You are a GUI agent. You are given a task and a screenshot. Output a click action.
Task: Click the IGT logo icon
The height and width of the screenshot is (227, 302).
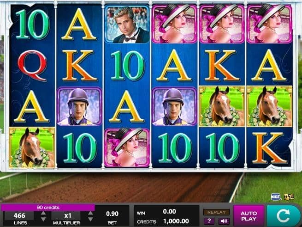276,197
